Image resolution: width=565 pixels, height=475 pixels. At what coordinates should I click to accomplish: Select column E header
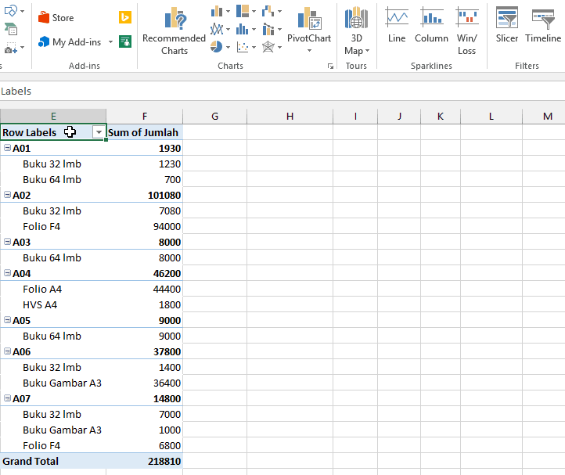point(53,116)
